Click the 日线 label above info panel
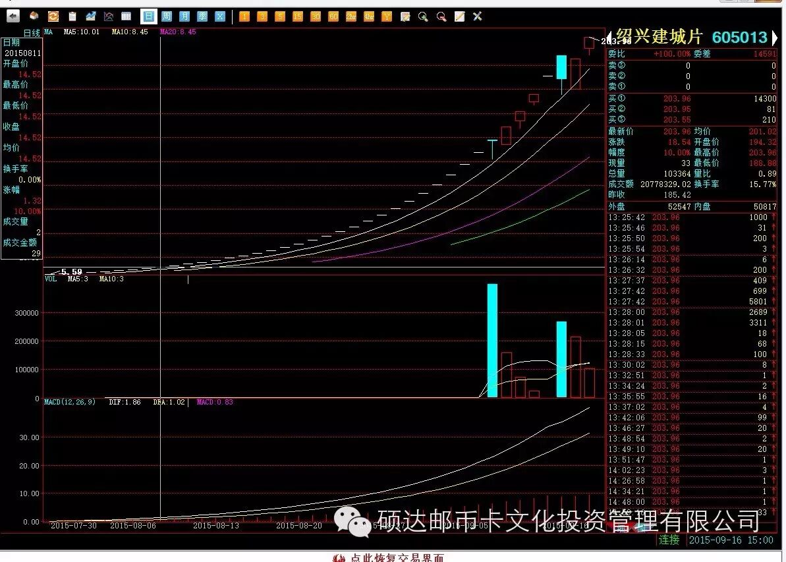786x562 pixels. pos(32,33)
